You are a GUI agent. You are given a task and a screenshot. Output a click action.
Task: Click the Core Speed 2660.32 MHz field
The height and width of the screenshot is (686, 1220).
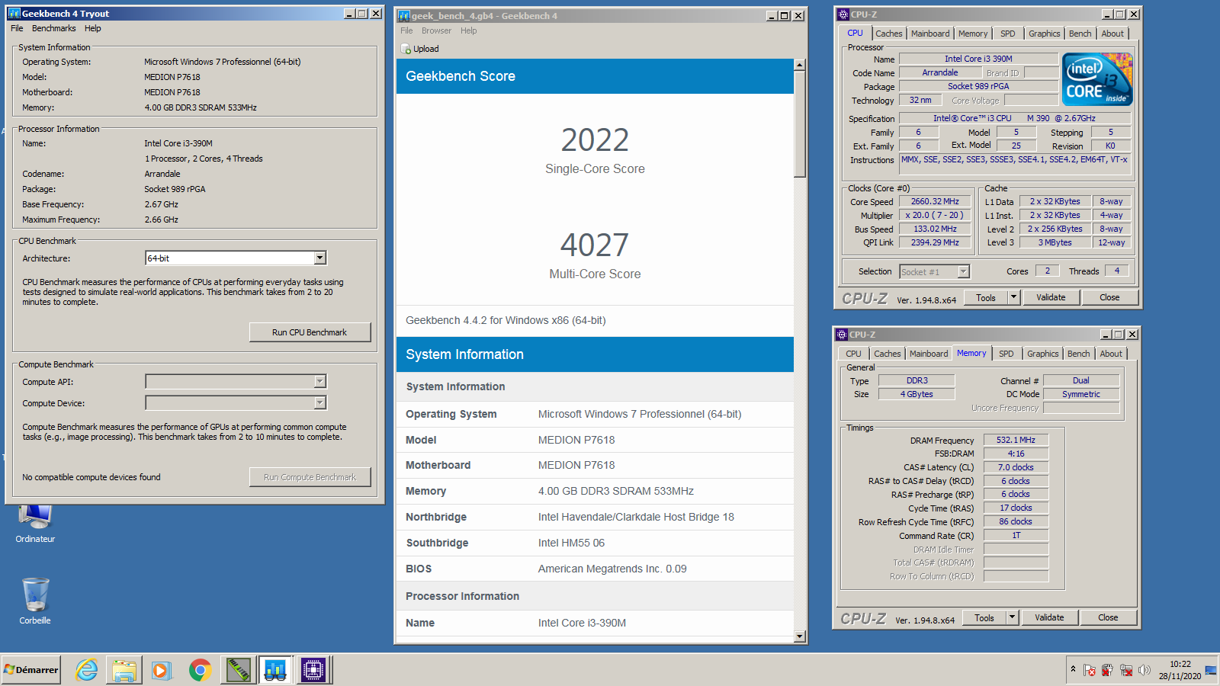coord(935,202)
